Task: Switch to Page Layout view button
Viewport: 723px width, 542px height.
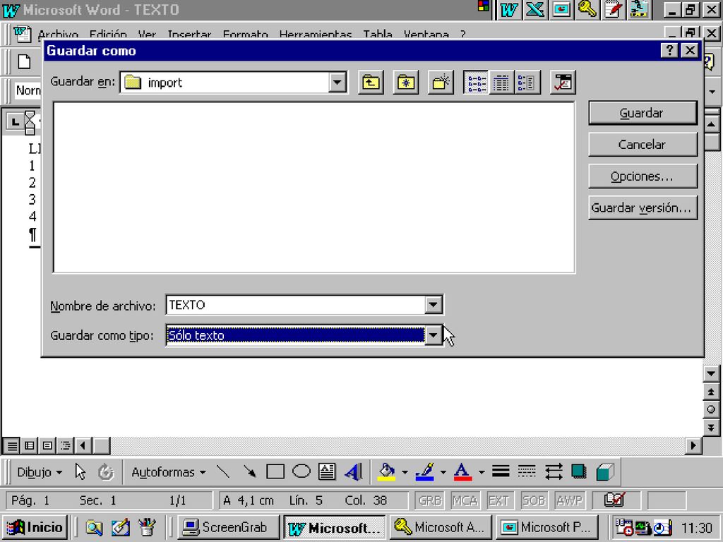Action: point(47,445)
